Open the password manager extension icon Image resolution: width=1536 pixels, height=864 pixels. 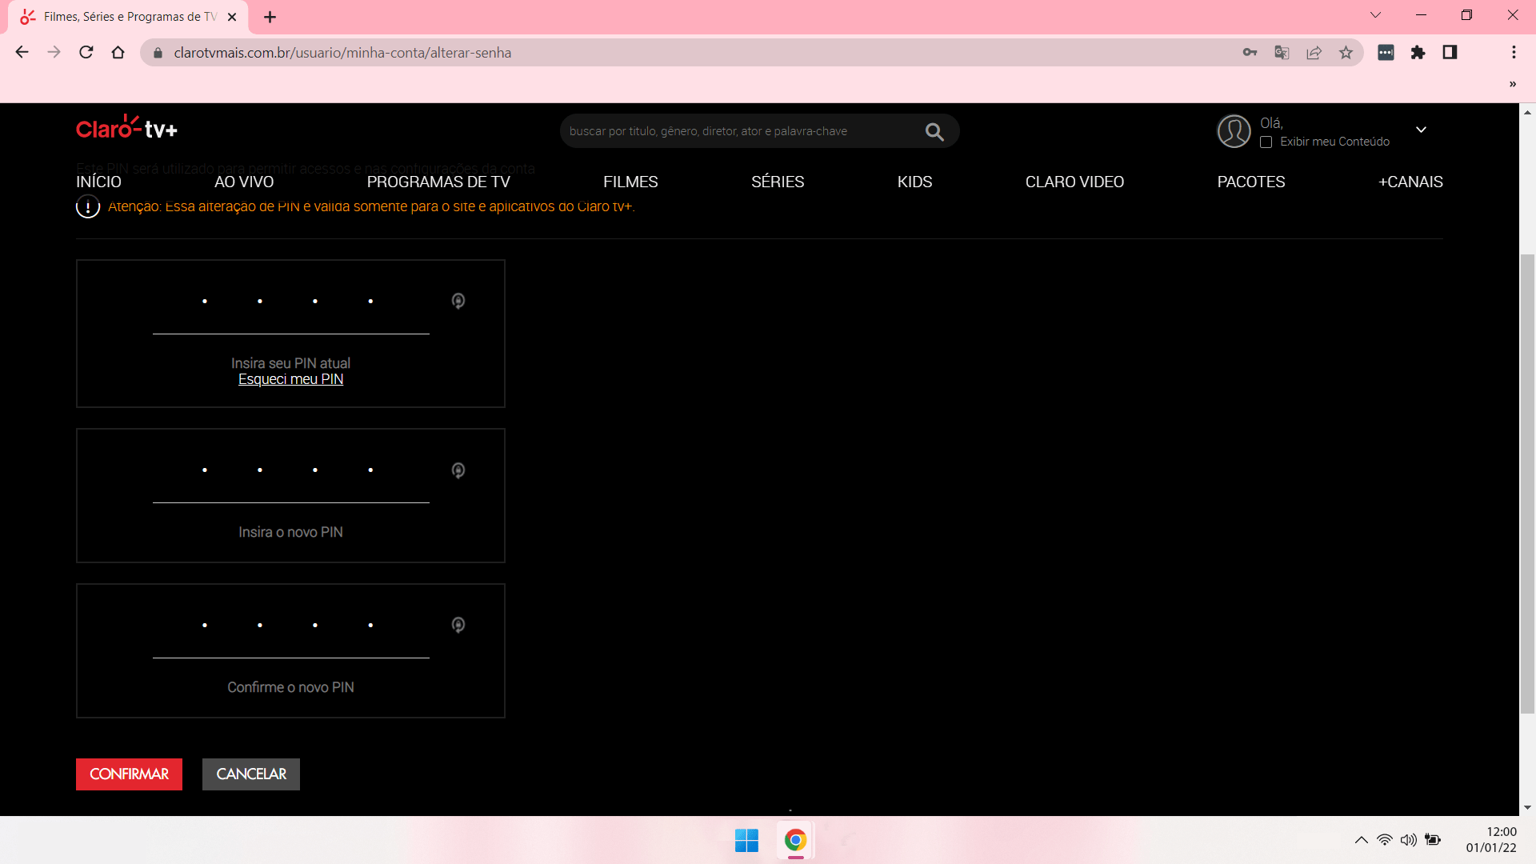[x=1386, y=52]
